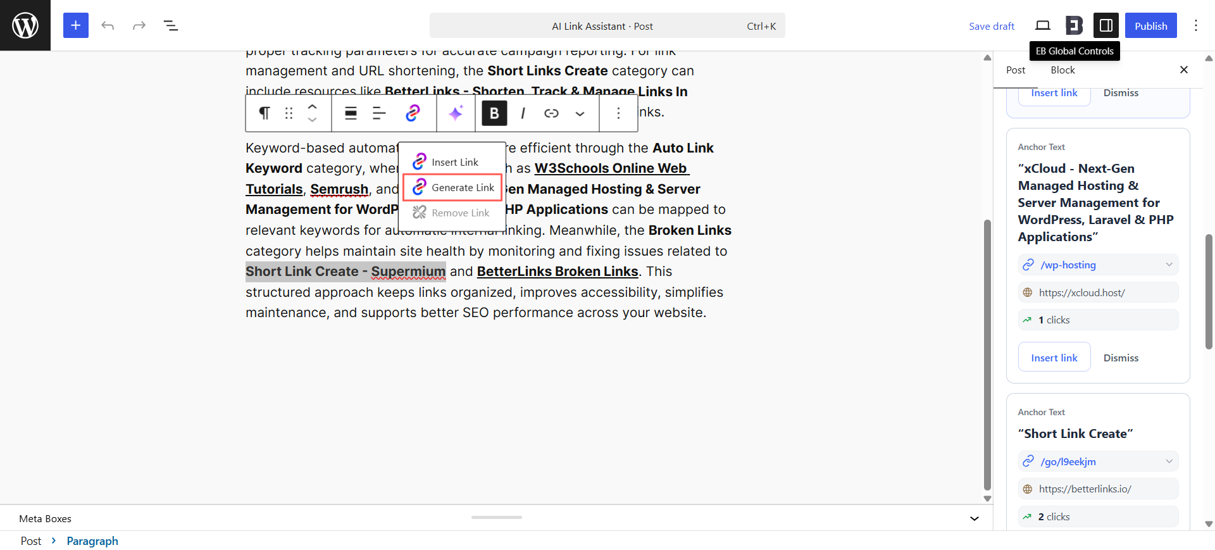
Task: Click Insert link in xCloud card
Action: [x=1054, y=357]
